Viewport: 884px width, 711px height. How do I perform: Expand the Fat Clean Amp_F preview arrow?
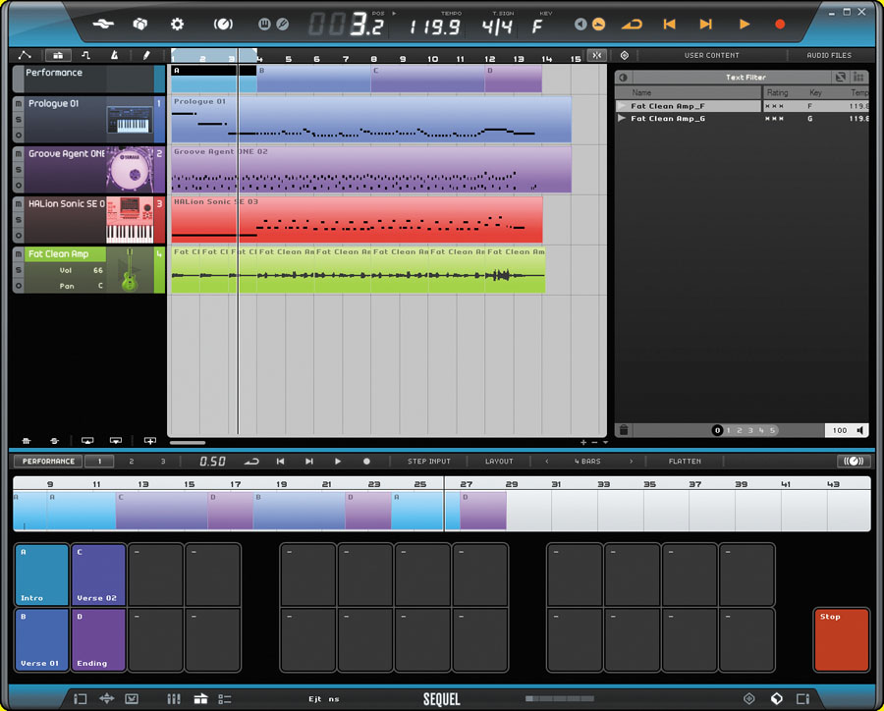pyautogui.click(x=622, y=105)
